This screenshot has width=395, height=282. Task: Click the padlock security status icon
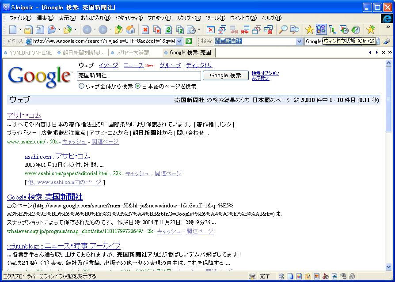point(352,276)
